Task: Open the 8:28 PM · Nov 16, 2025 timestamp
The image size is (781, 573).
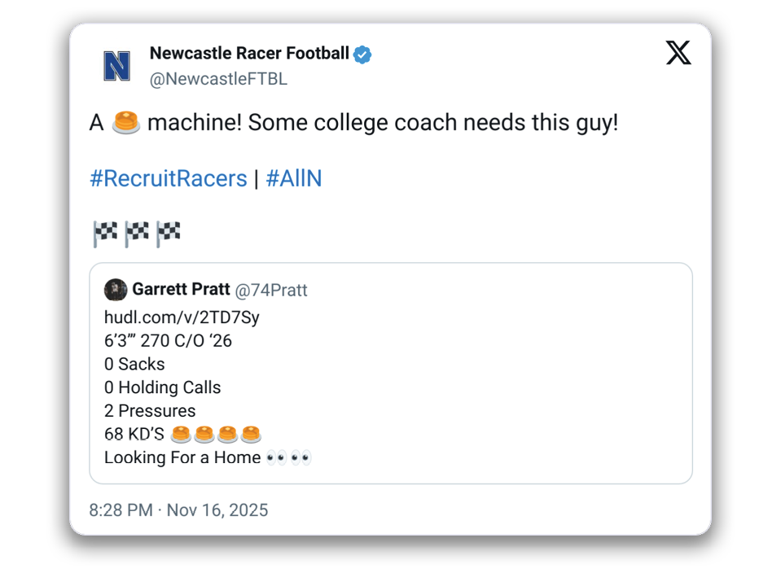Action: tap(178, 510)
